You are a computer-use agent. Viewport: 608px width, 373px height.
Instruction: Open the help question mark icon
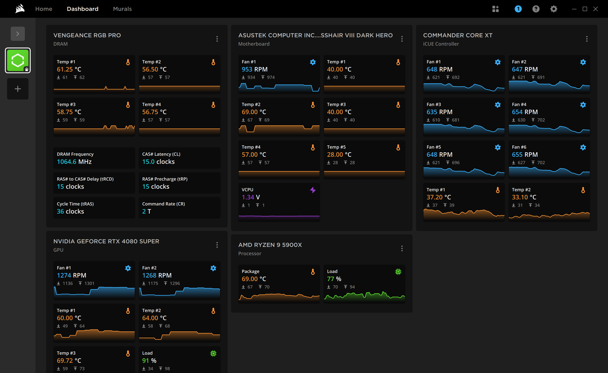point(536,9)
